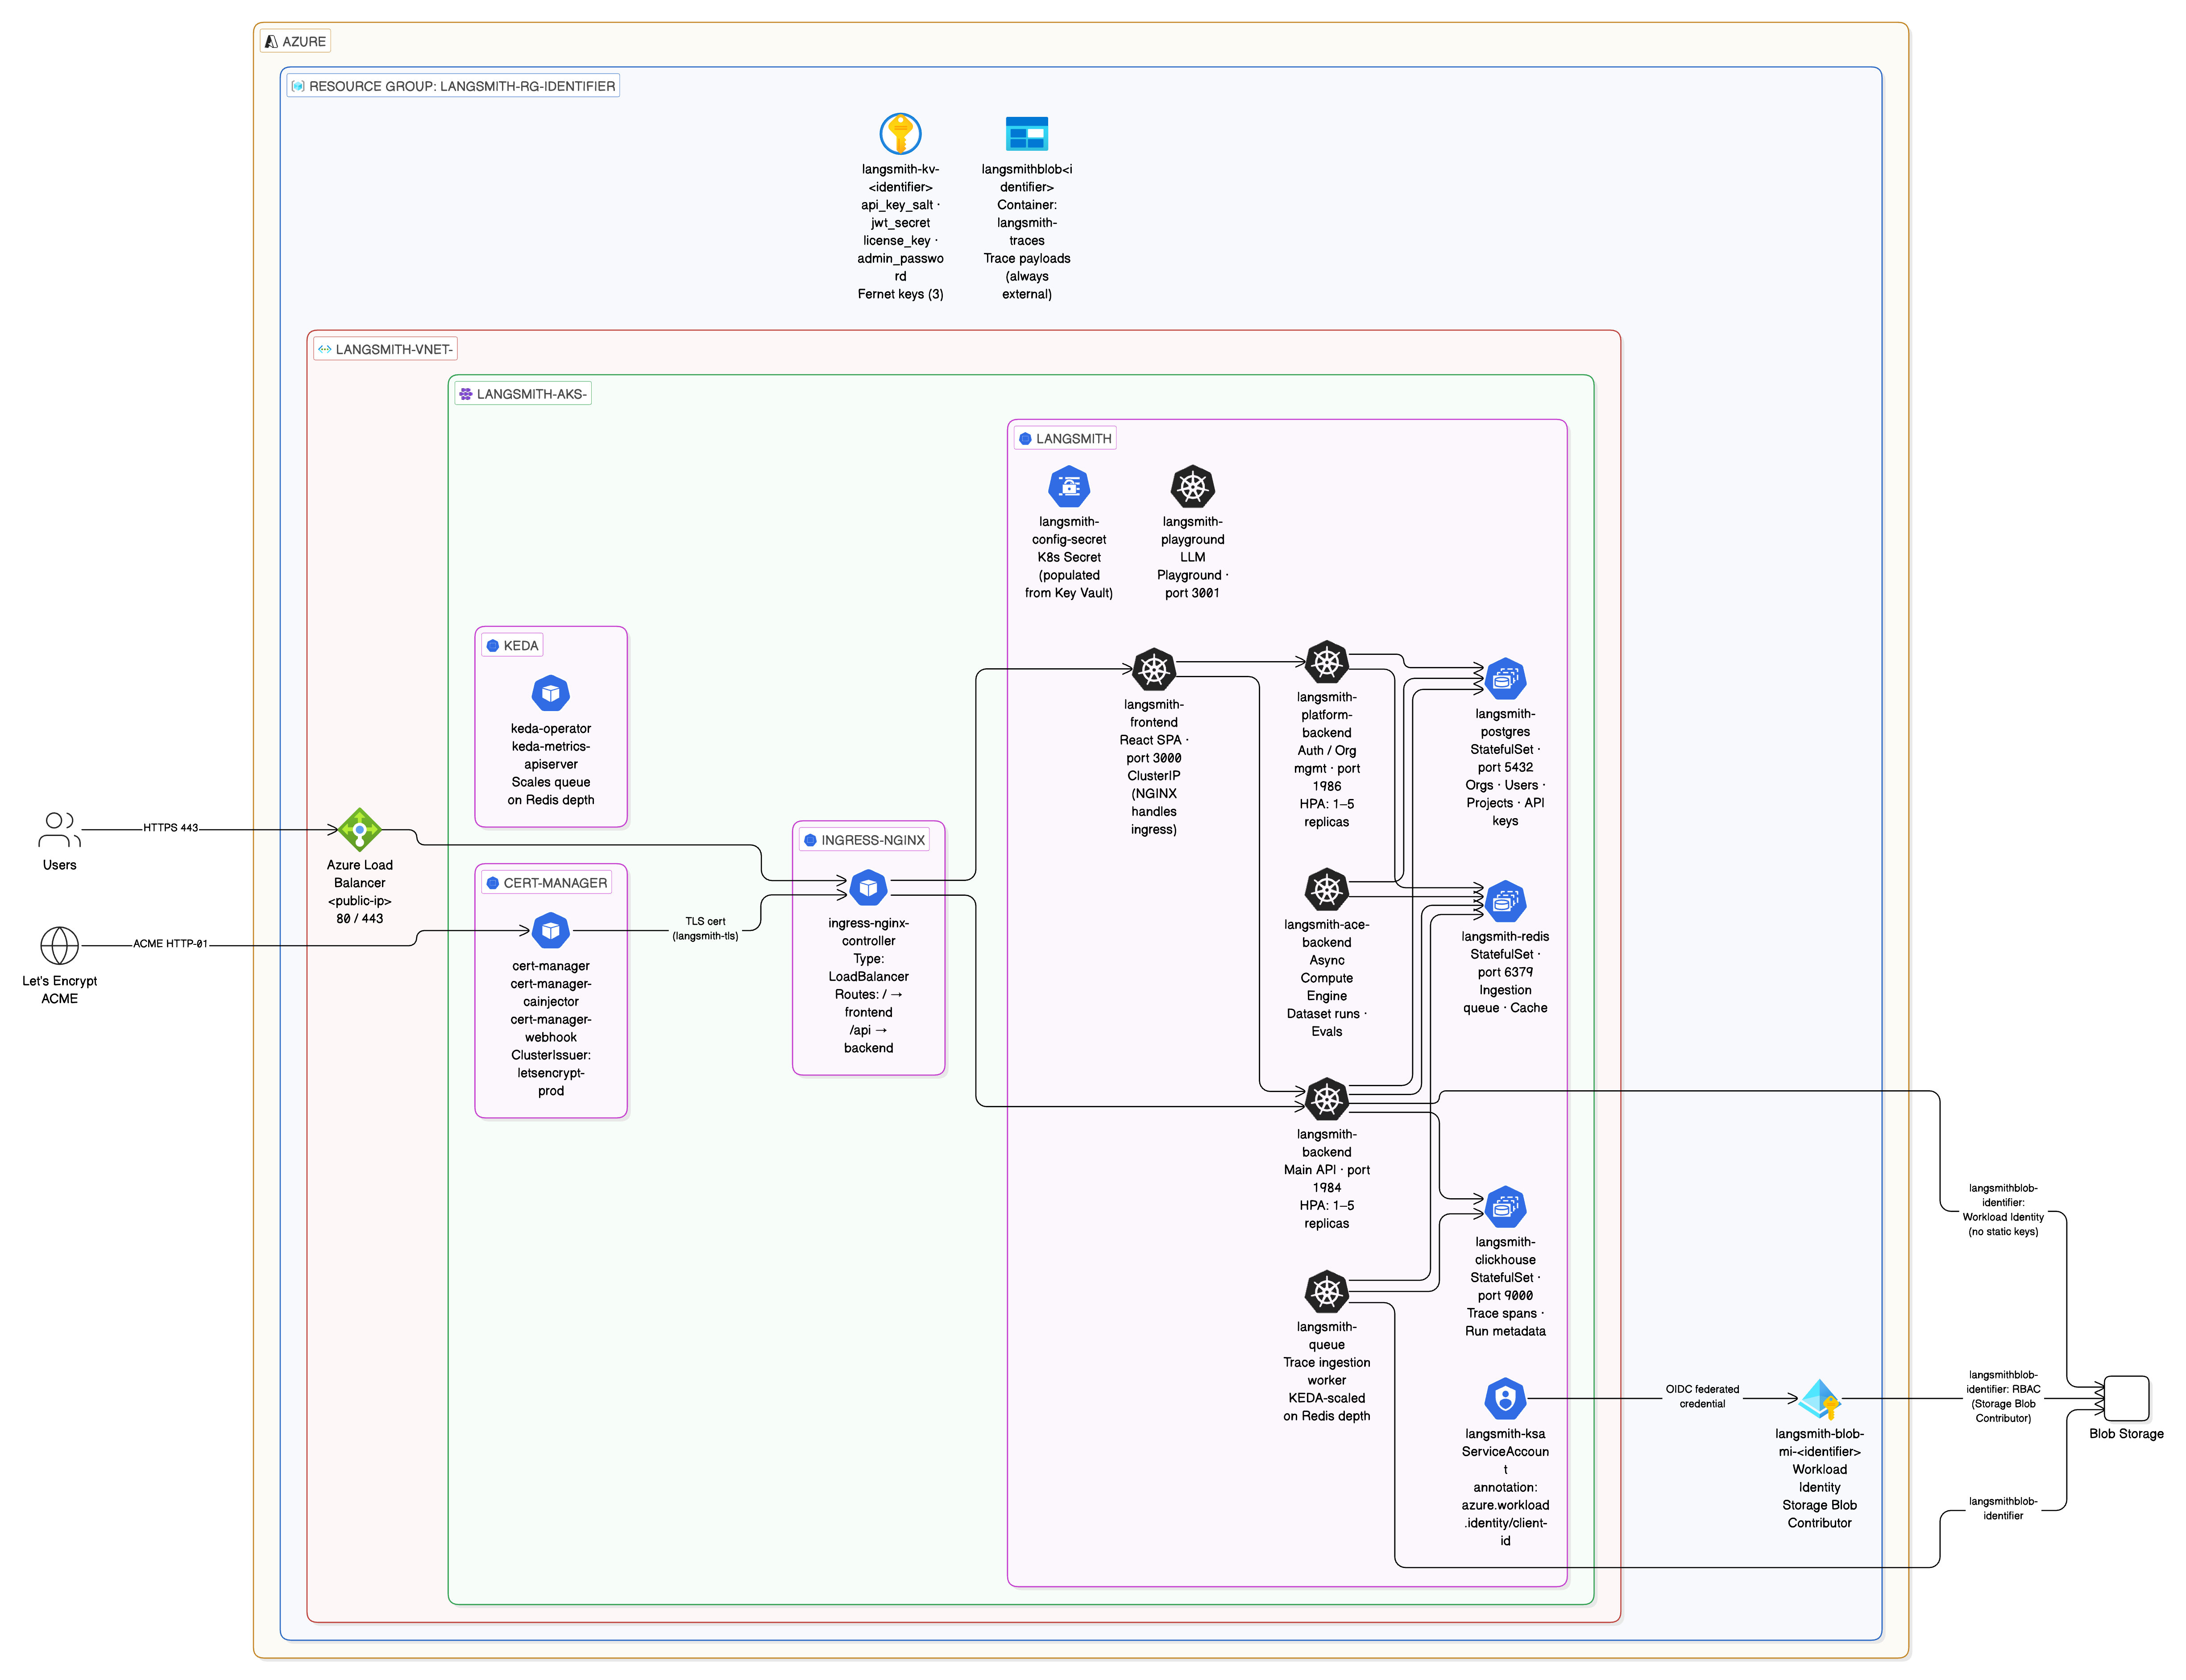Click the VNet icon in LANGSMITH-VNET label
The height and width of the screenshot is (1680, 2186).
pos(324,349)
